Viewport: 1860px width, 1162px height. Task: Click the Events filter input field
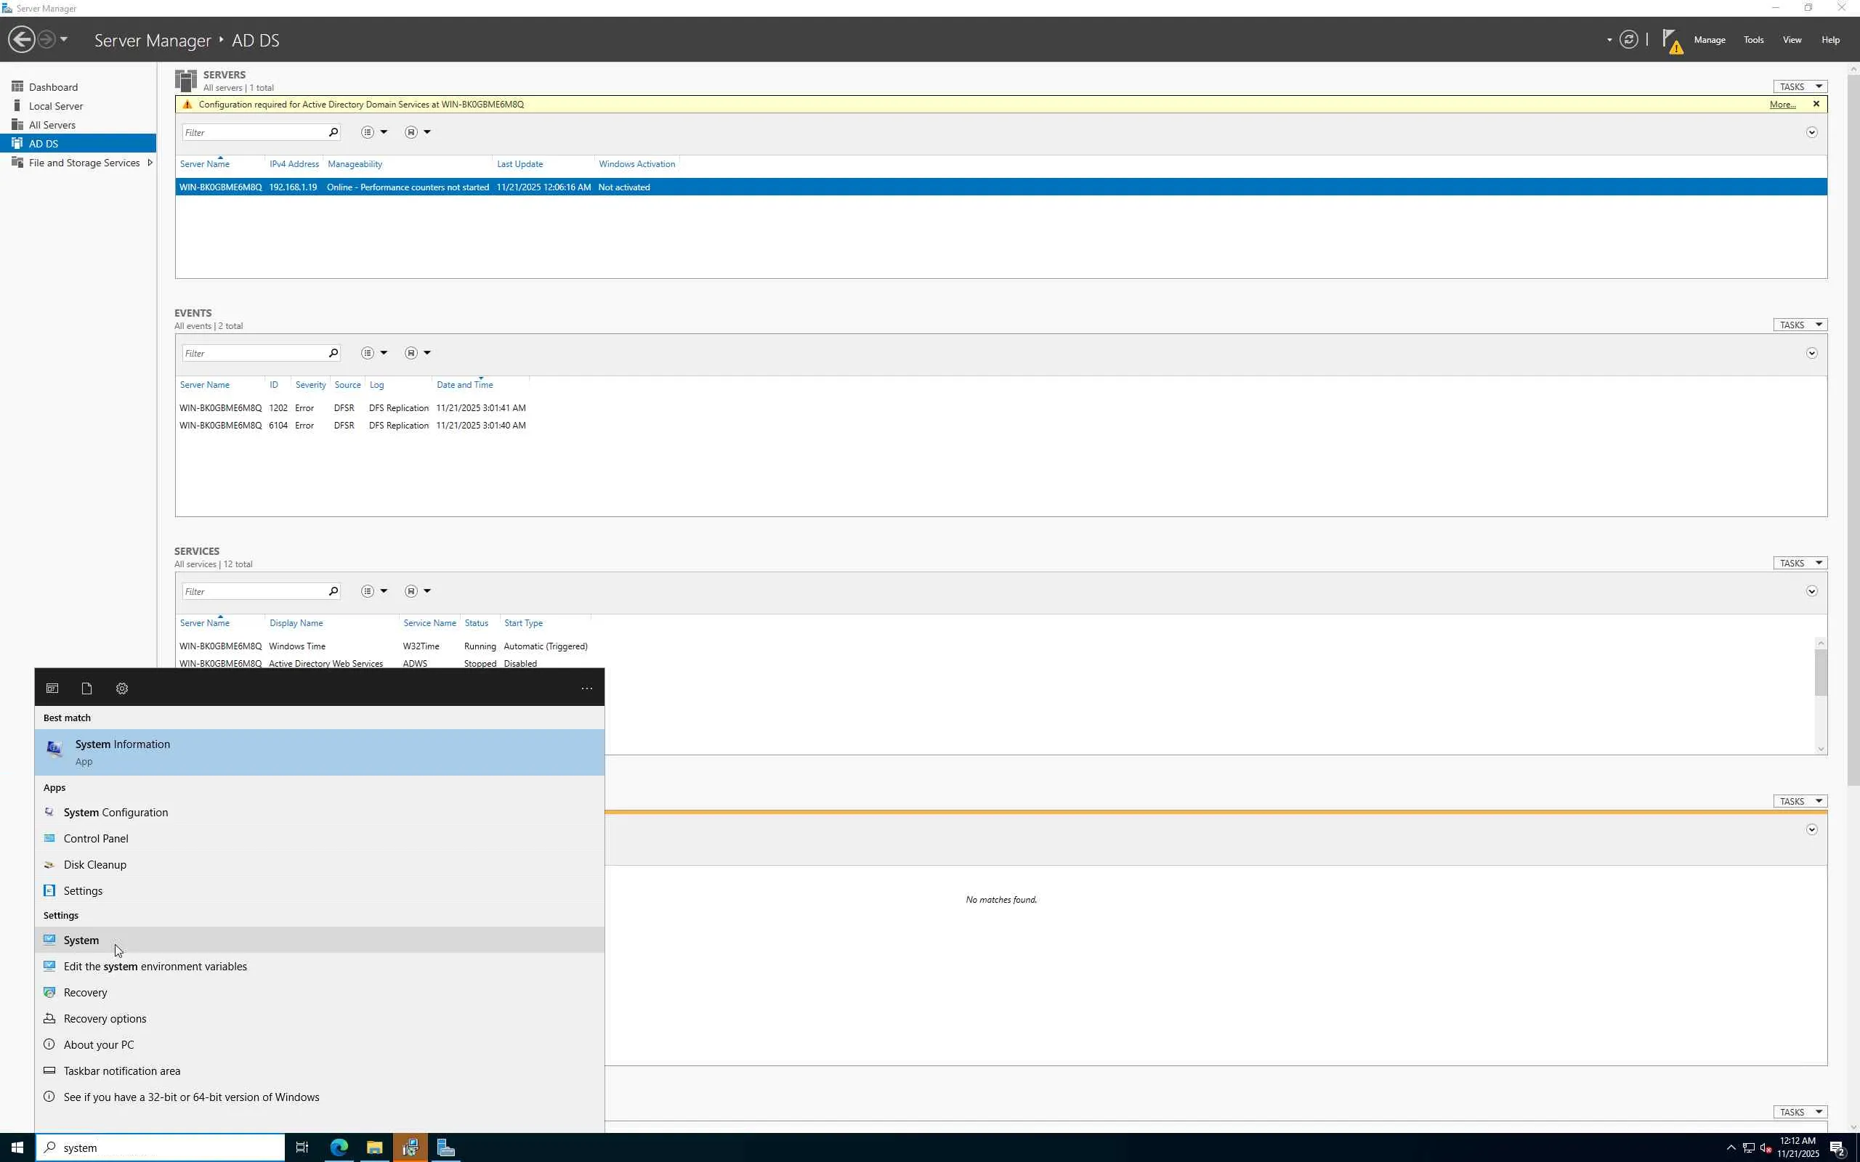[254, 353]
